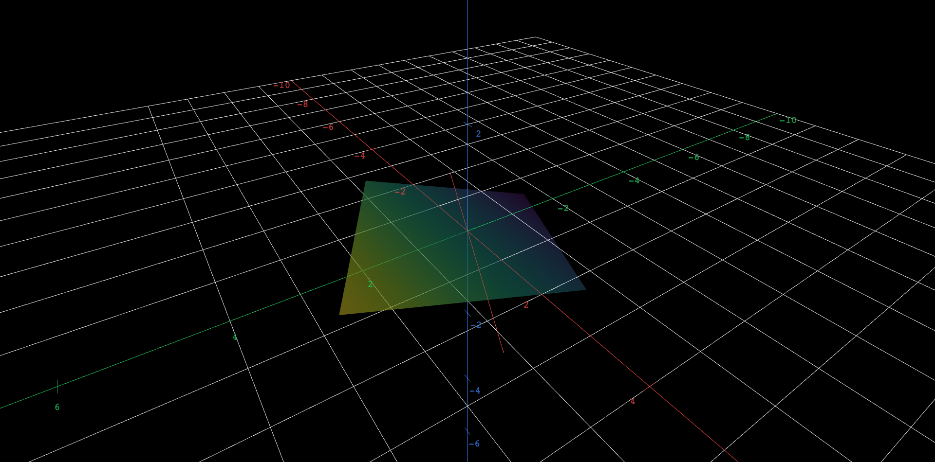Click the green -2 axis label
The width and height of the screenshot is (935, 462).
563,208
